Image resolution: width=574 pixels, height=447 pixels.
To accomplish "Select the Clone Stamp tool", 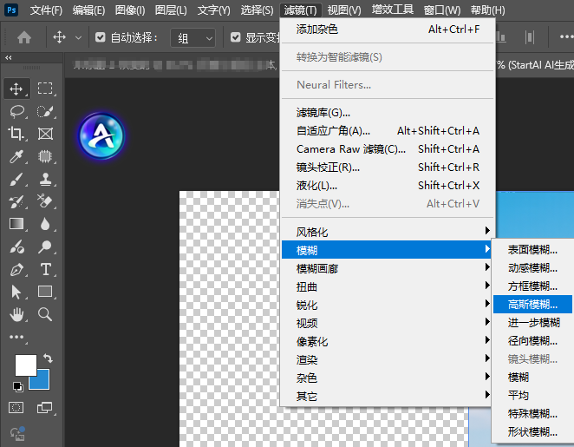I will [45, 180].
